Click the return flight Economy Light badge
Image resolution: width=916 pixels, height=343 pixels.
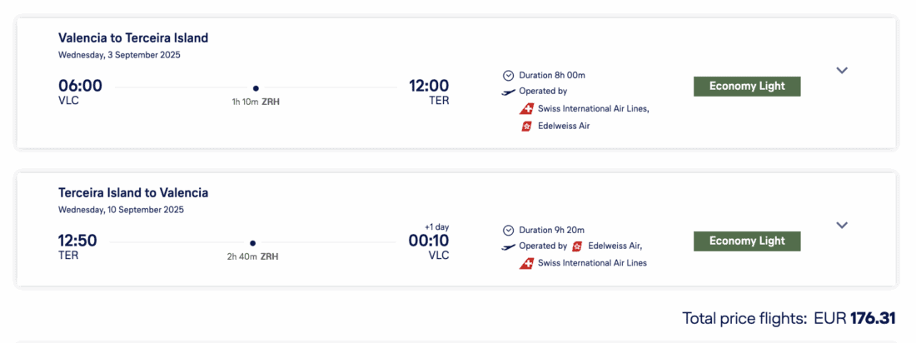tap(746, 241)
